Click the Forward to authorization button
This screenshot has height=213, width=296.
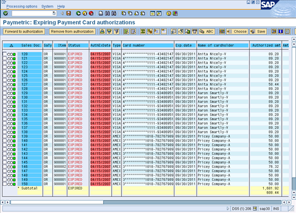24,32
